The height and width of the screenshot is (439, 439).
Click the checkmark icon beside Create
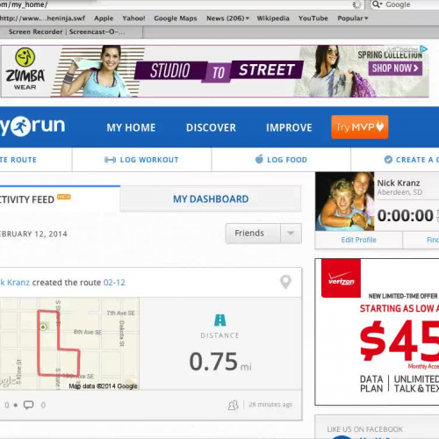[x=388, y=160]
